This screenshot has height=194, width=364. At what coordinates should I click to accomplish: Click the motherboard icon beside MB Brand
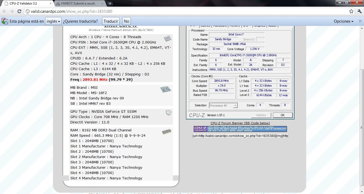166,90
